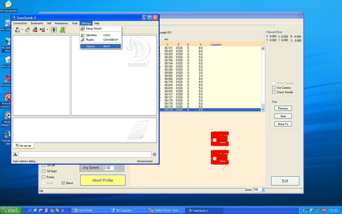This screenshot has width=342, height=214.
Task: Switch to Teach Mode taskbar button
Action: pos(90,211)
